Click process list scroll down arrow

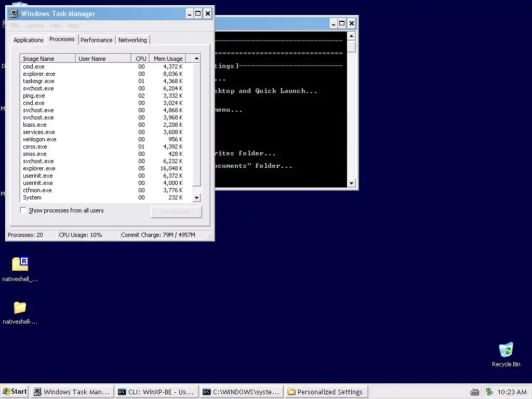pos(196,198)
